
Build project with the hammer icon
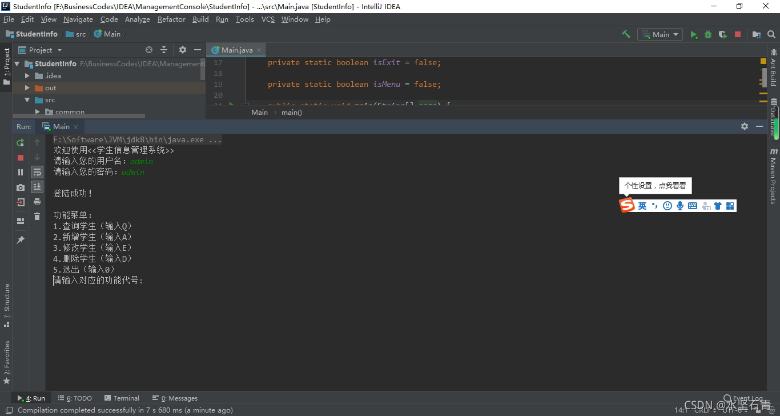626,34
